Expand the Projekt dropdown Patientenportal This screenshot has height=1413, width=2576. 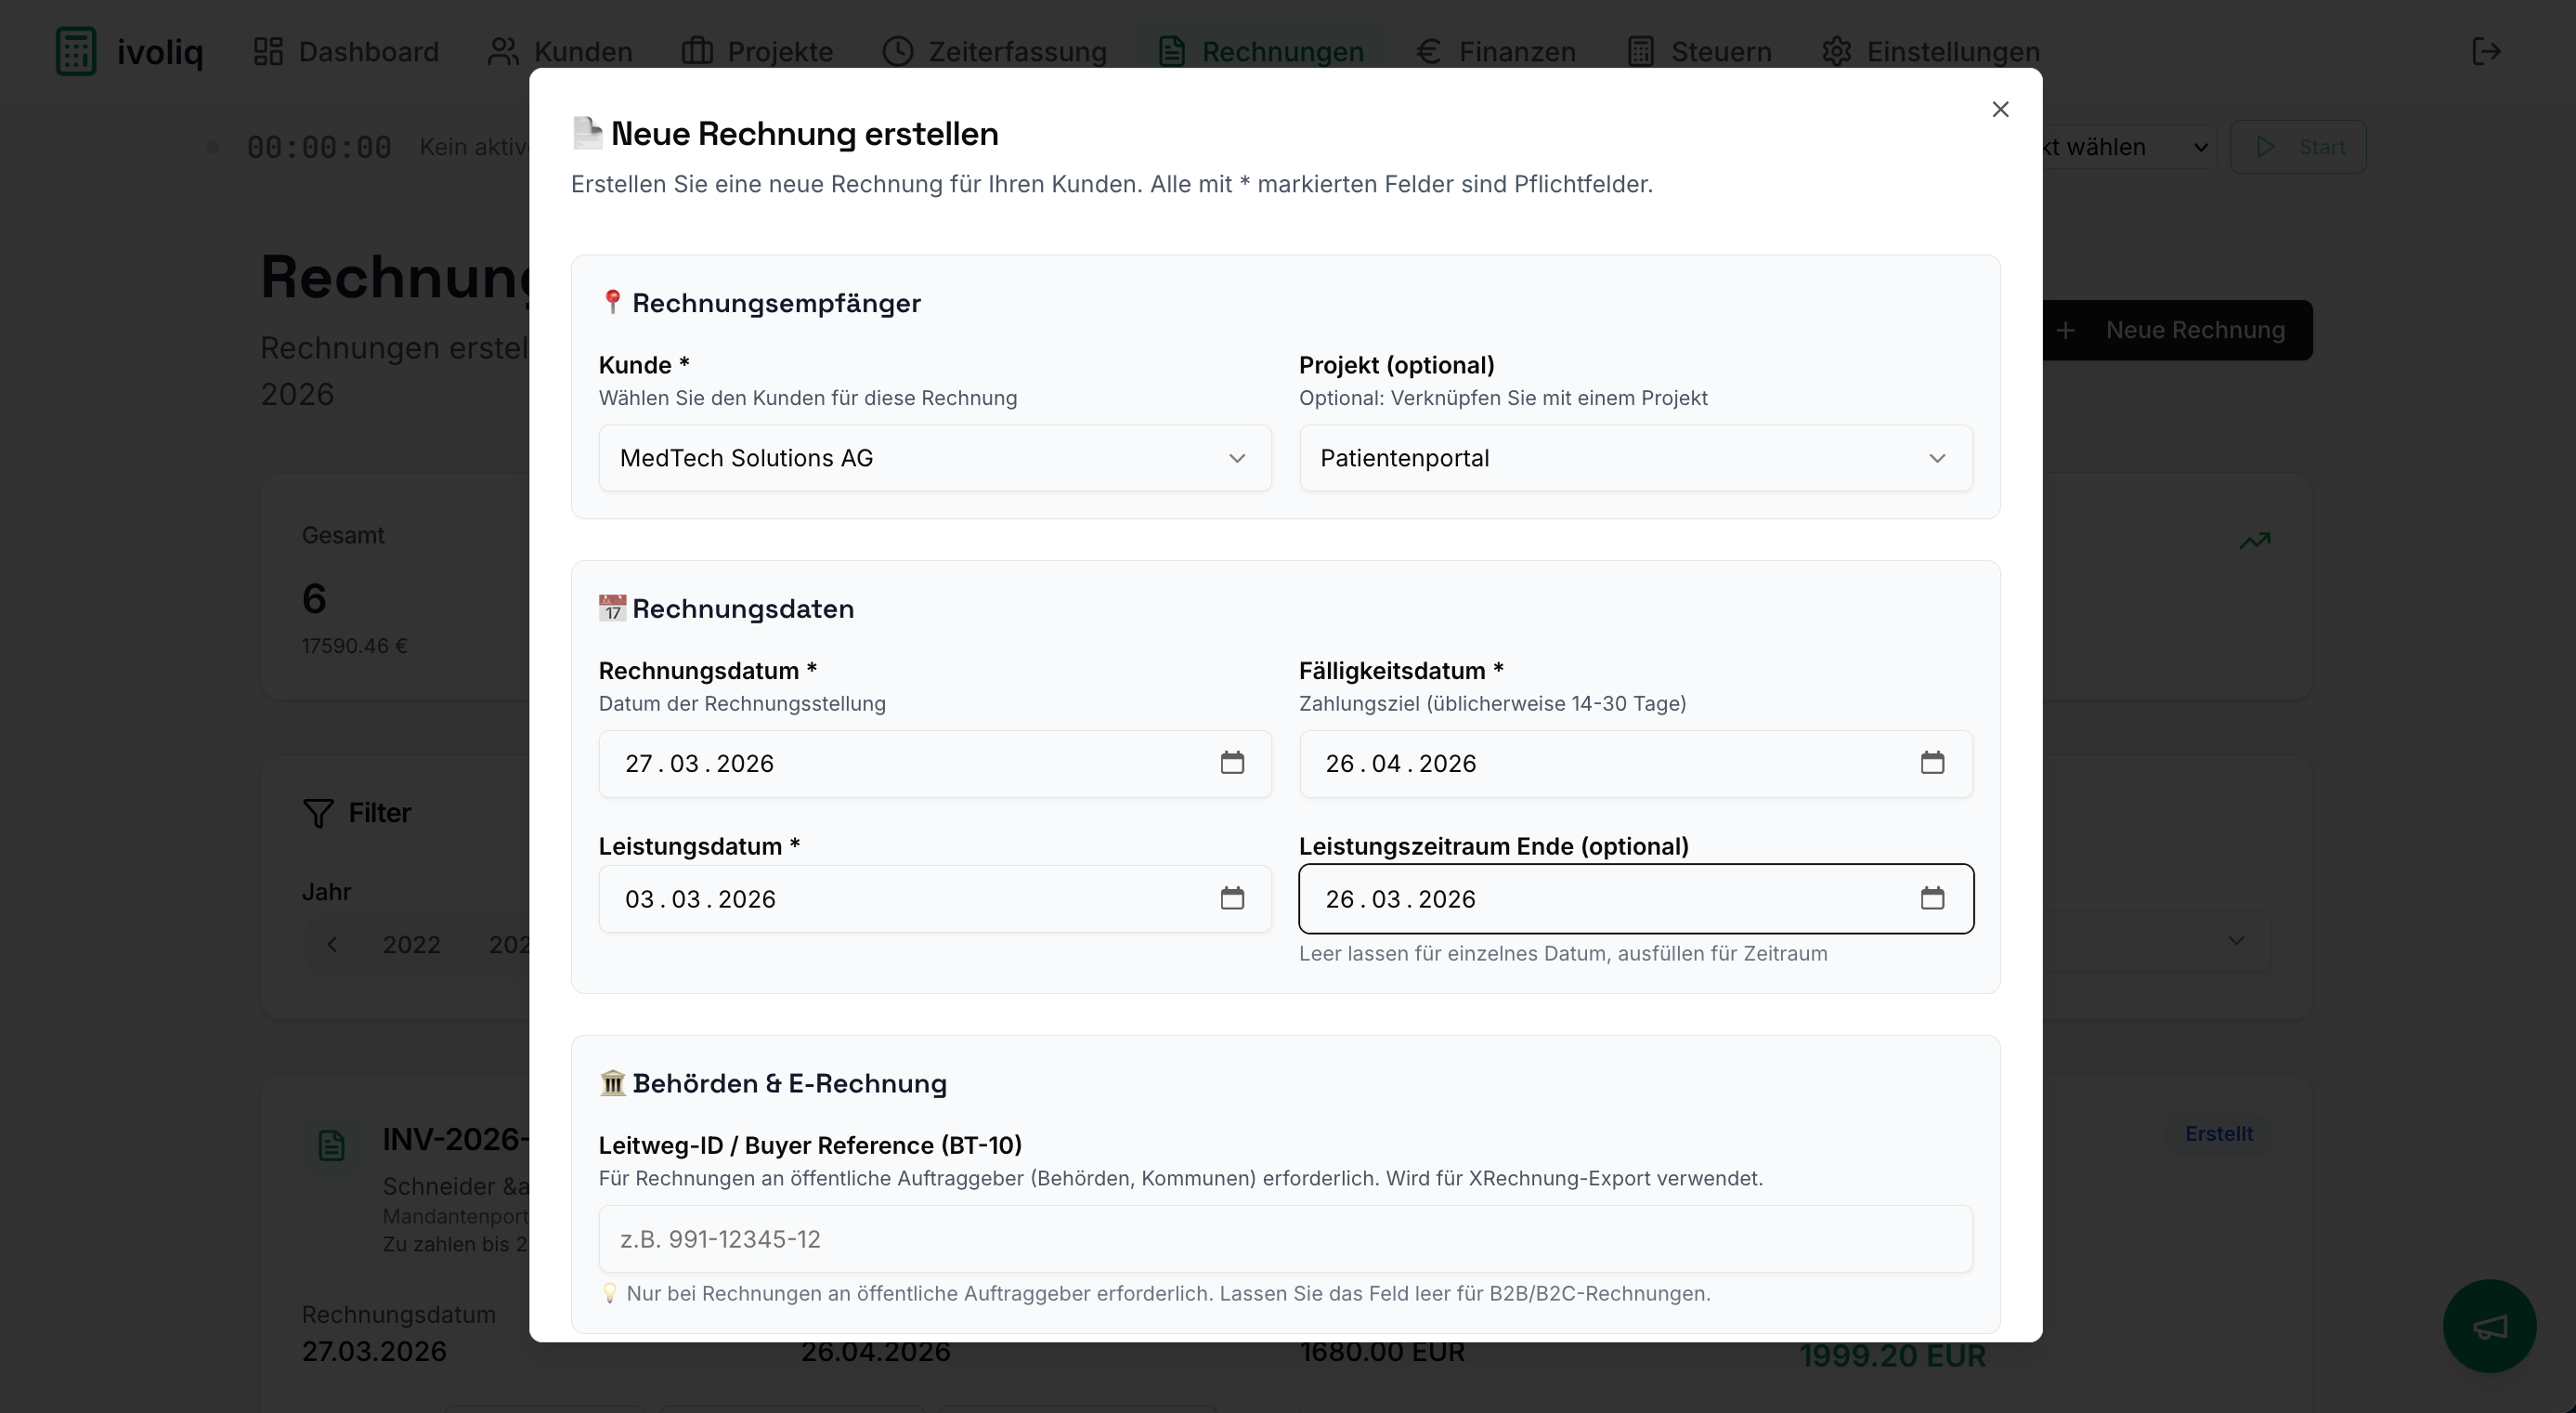pyautogui.click(x=1634, y=458)
